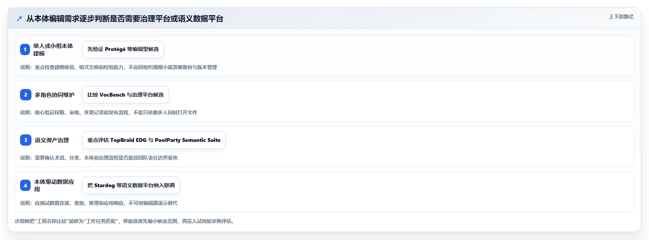The width and height of the screenshot is (649, 240).
Task: Click step badge 2 for 多角色协同维护
Action: [x=25, y=95]
